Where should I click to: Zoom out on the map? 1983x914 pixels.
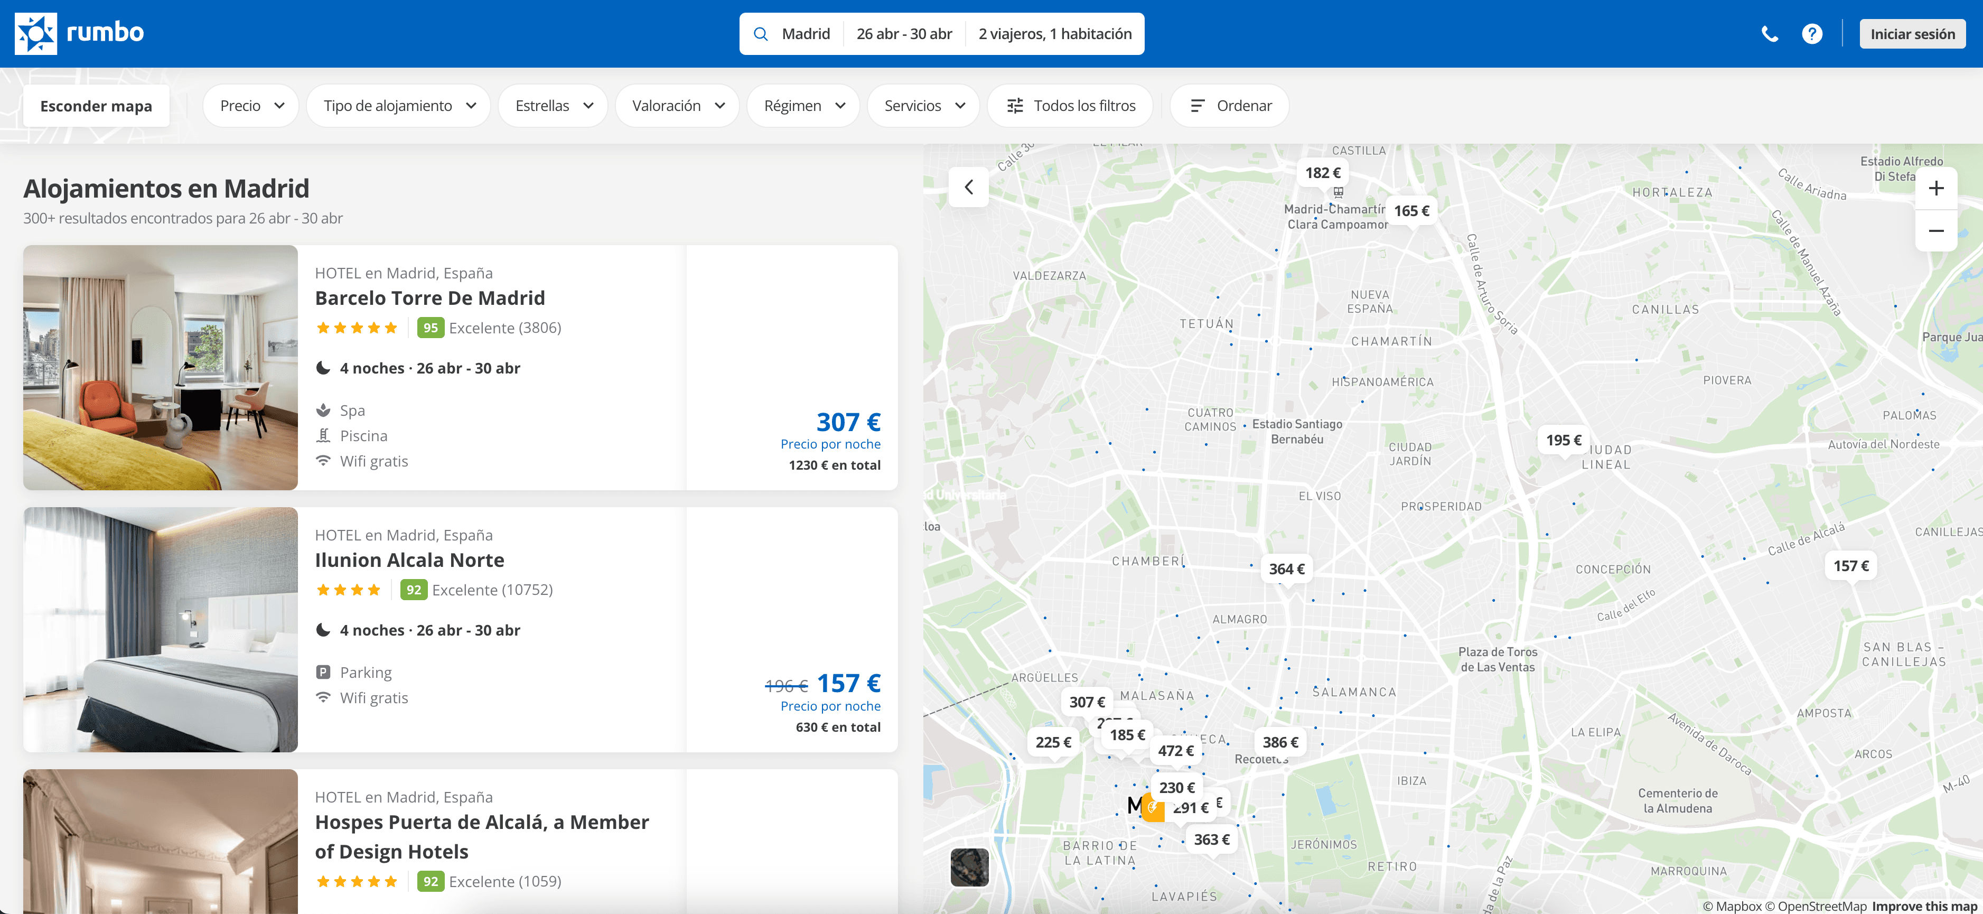tap(1935, 231)
